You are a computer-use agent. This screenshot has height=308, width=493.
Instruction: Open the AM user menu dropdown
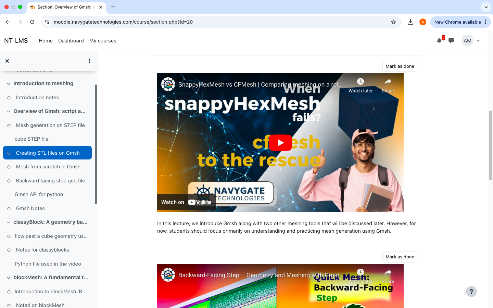click(x=471, y=41)
